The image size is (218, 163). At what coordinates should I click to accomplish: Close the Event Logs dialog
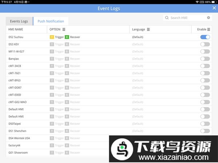[214, 8]
